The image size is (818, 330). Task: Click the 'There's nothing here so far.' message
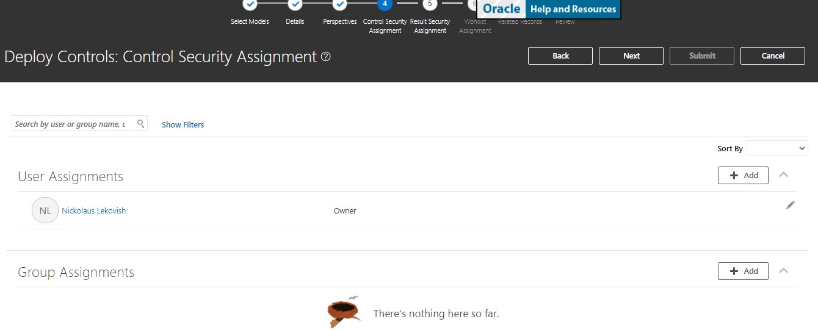click(436, 314)
